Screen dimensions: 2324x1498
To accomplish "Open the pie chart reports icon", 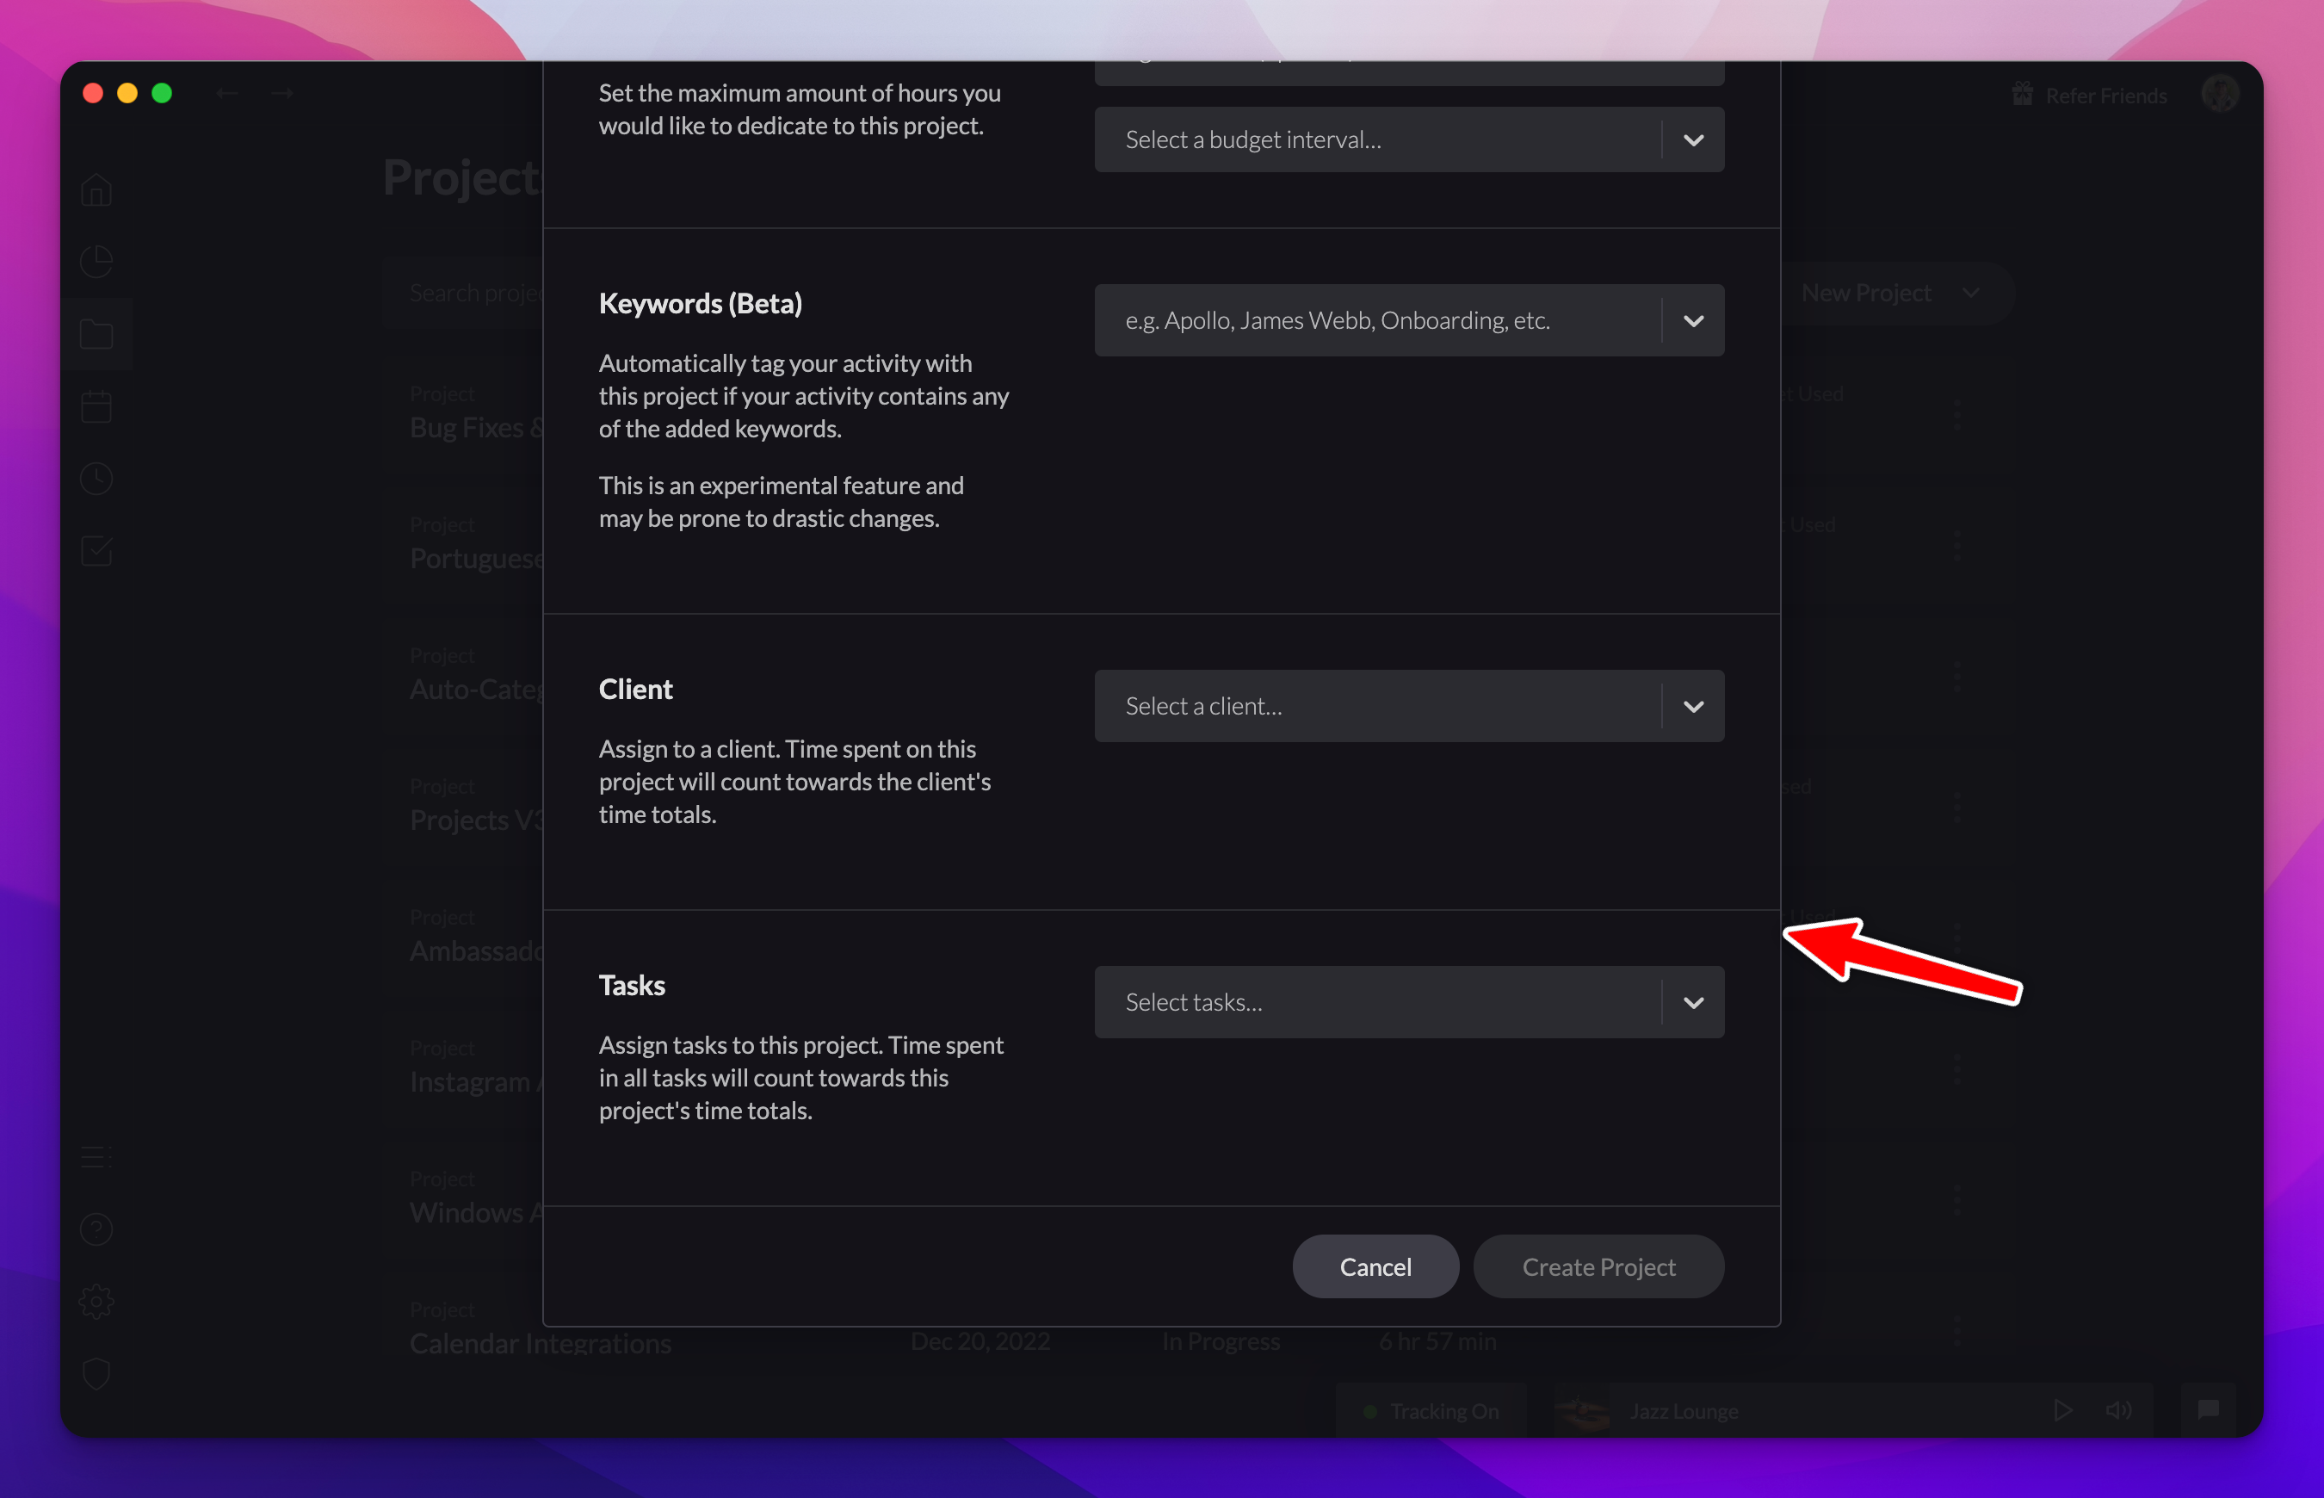I will click(96, 262).
